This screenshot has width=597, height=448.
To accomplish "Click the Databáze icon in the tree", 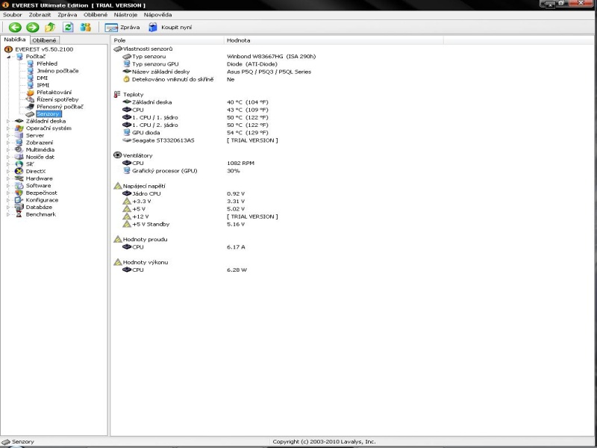I will [x=19, y=208].
